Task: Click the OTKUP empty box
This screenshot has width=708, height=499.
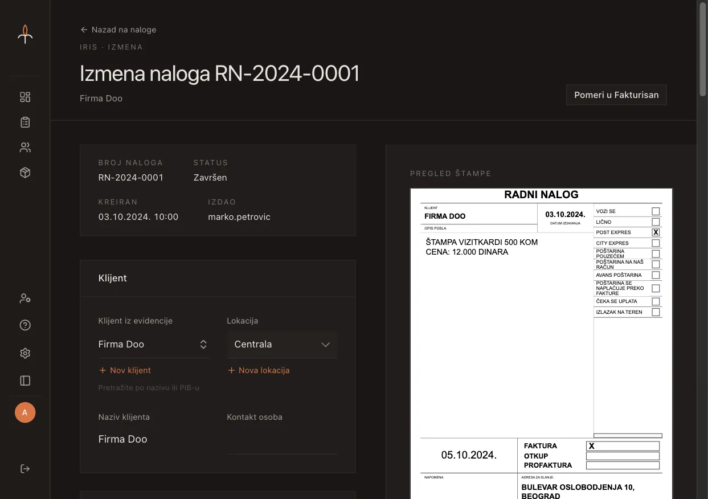Action: 623,456
